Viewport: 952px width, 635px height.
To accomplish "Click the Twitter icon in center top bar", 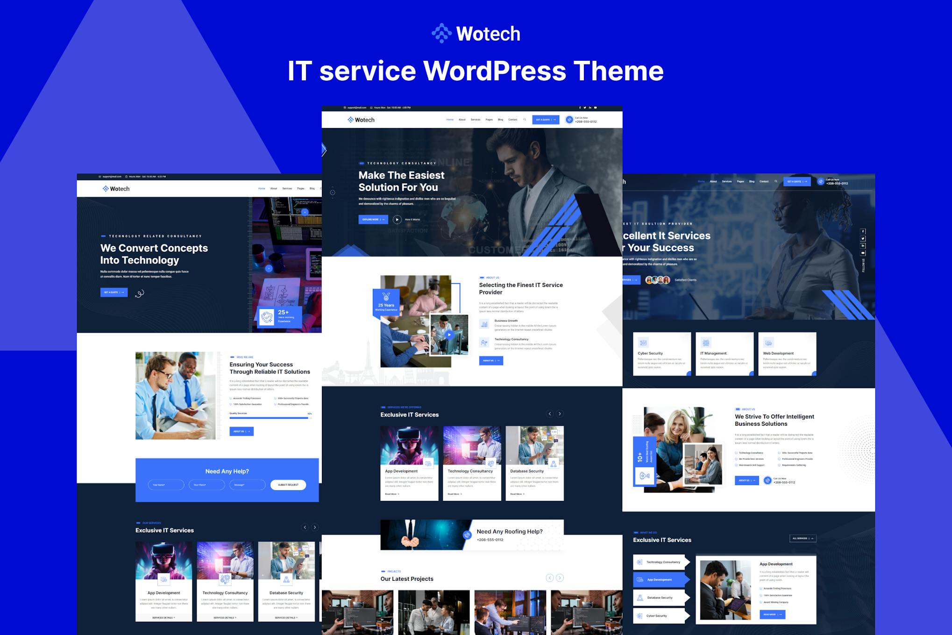I will (x=585, y=108).
